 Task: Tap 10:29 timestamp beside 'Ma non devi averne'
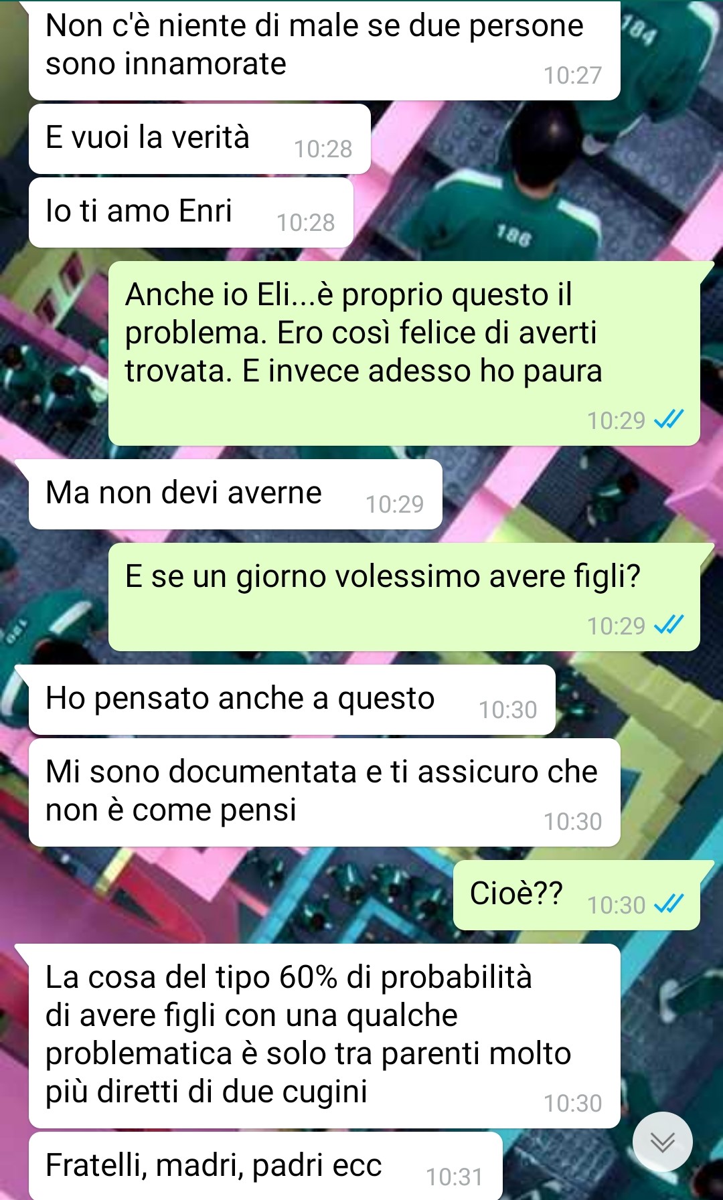tap(395, 504)
